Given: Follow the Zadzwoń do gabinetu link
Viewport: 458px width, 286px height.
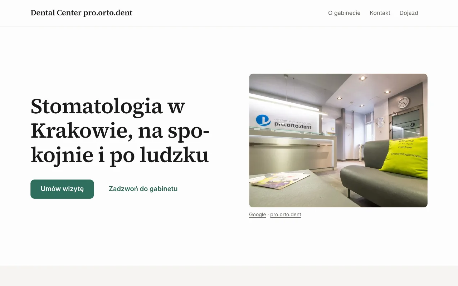Looking at the screenshot, I should pos(143,189).
